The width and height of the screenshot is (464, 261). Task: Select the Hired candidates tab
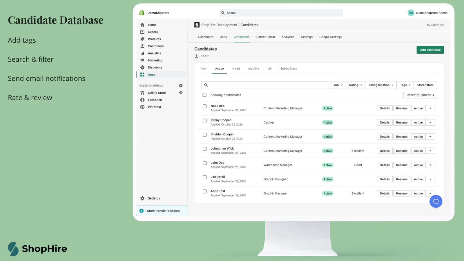[x=236, y=68]
